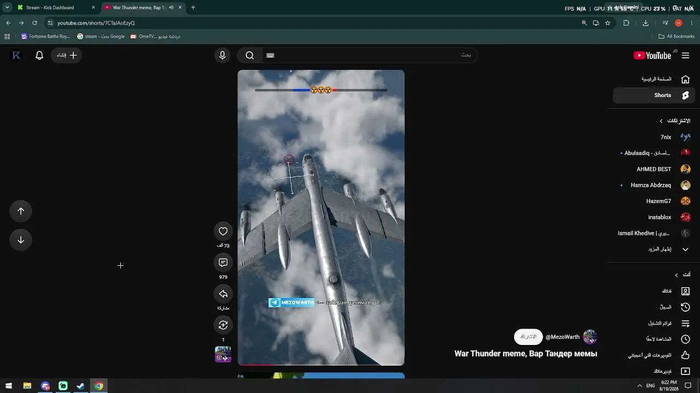Expand show more subscriptions chevron
This screenshot has width=700, height=393.
click(x=685, y=249)
